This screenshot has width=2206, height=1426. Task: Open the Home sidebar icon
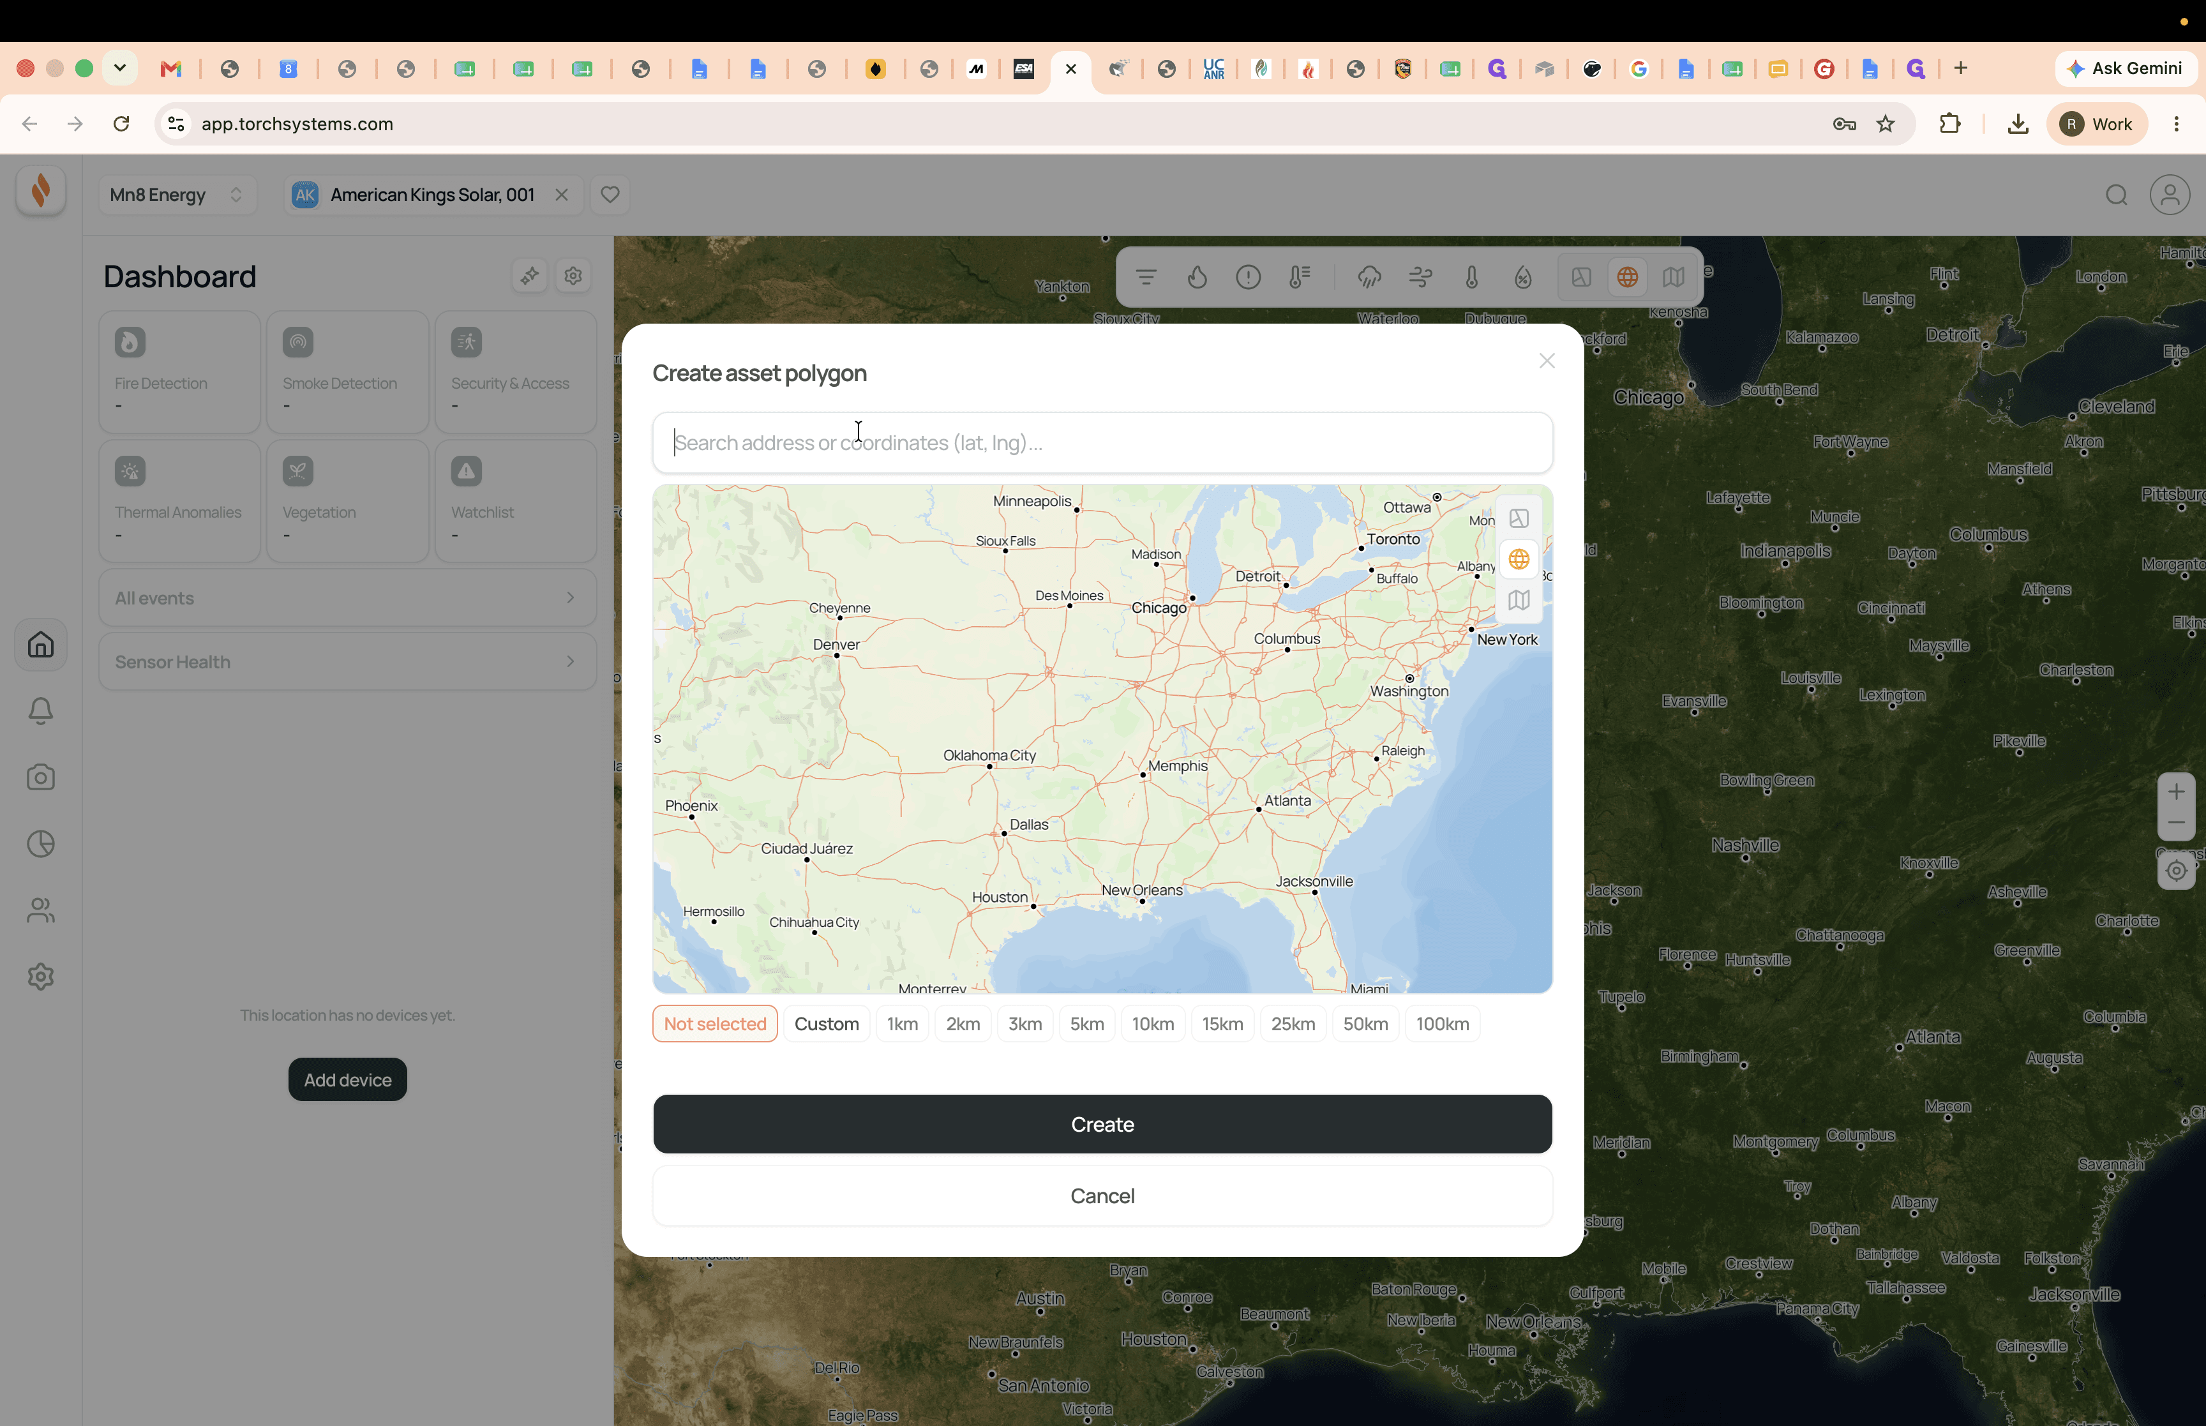(41, 645)
